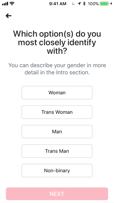Choose the Non-binary option

click(57, 171)
